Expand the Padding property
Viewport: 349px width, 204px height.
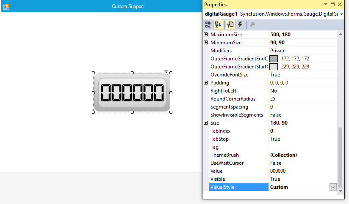pos(206,83)
